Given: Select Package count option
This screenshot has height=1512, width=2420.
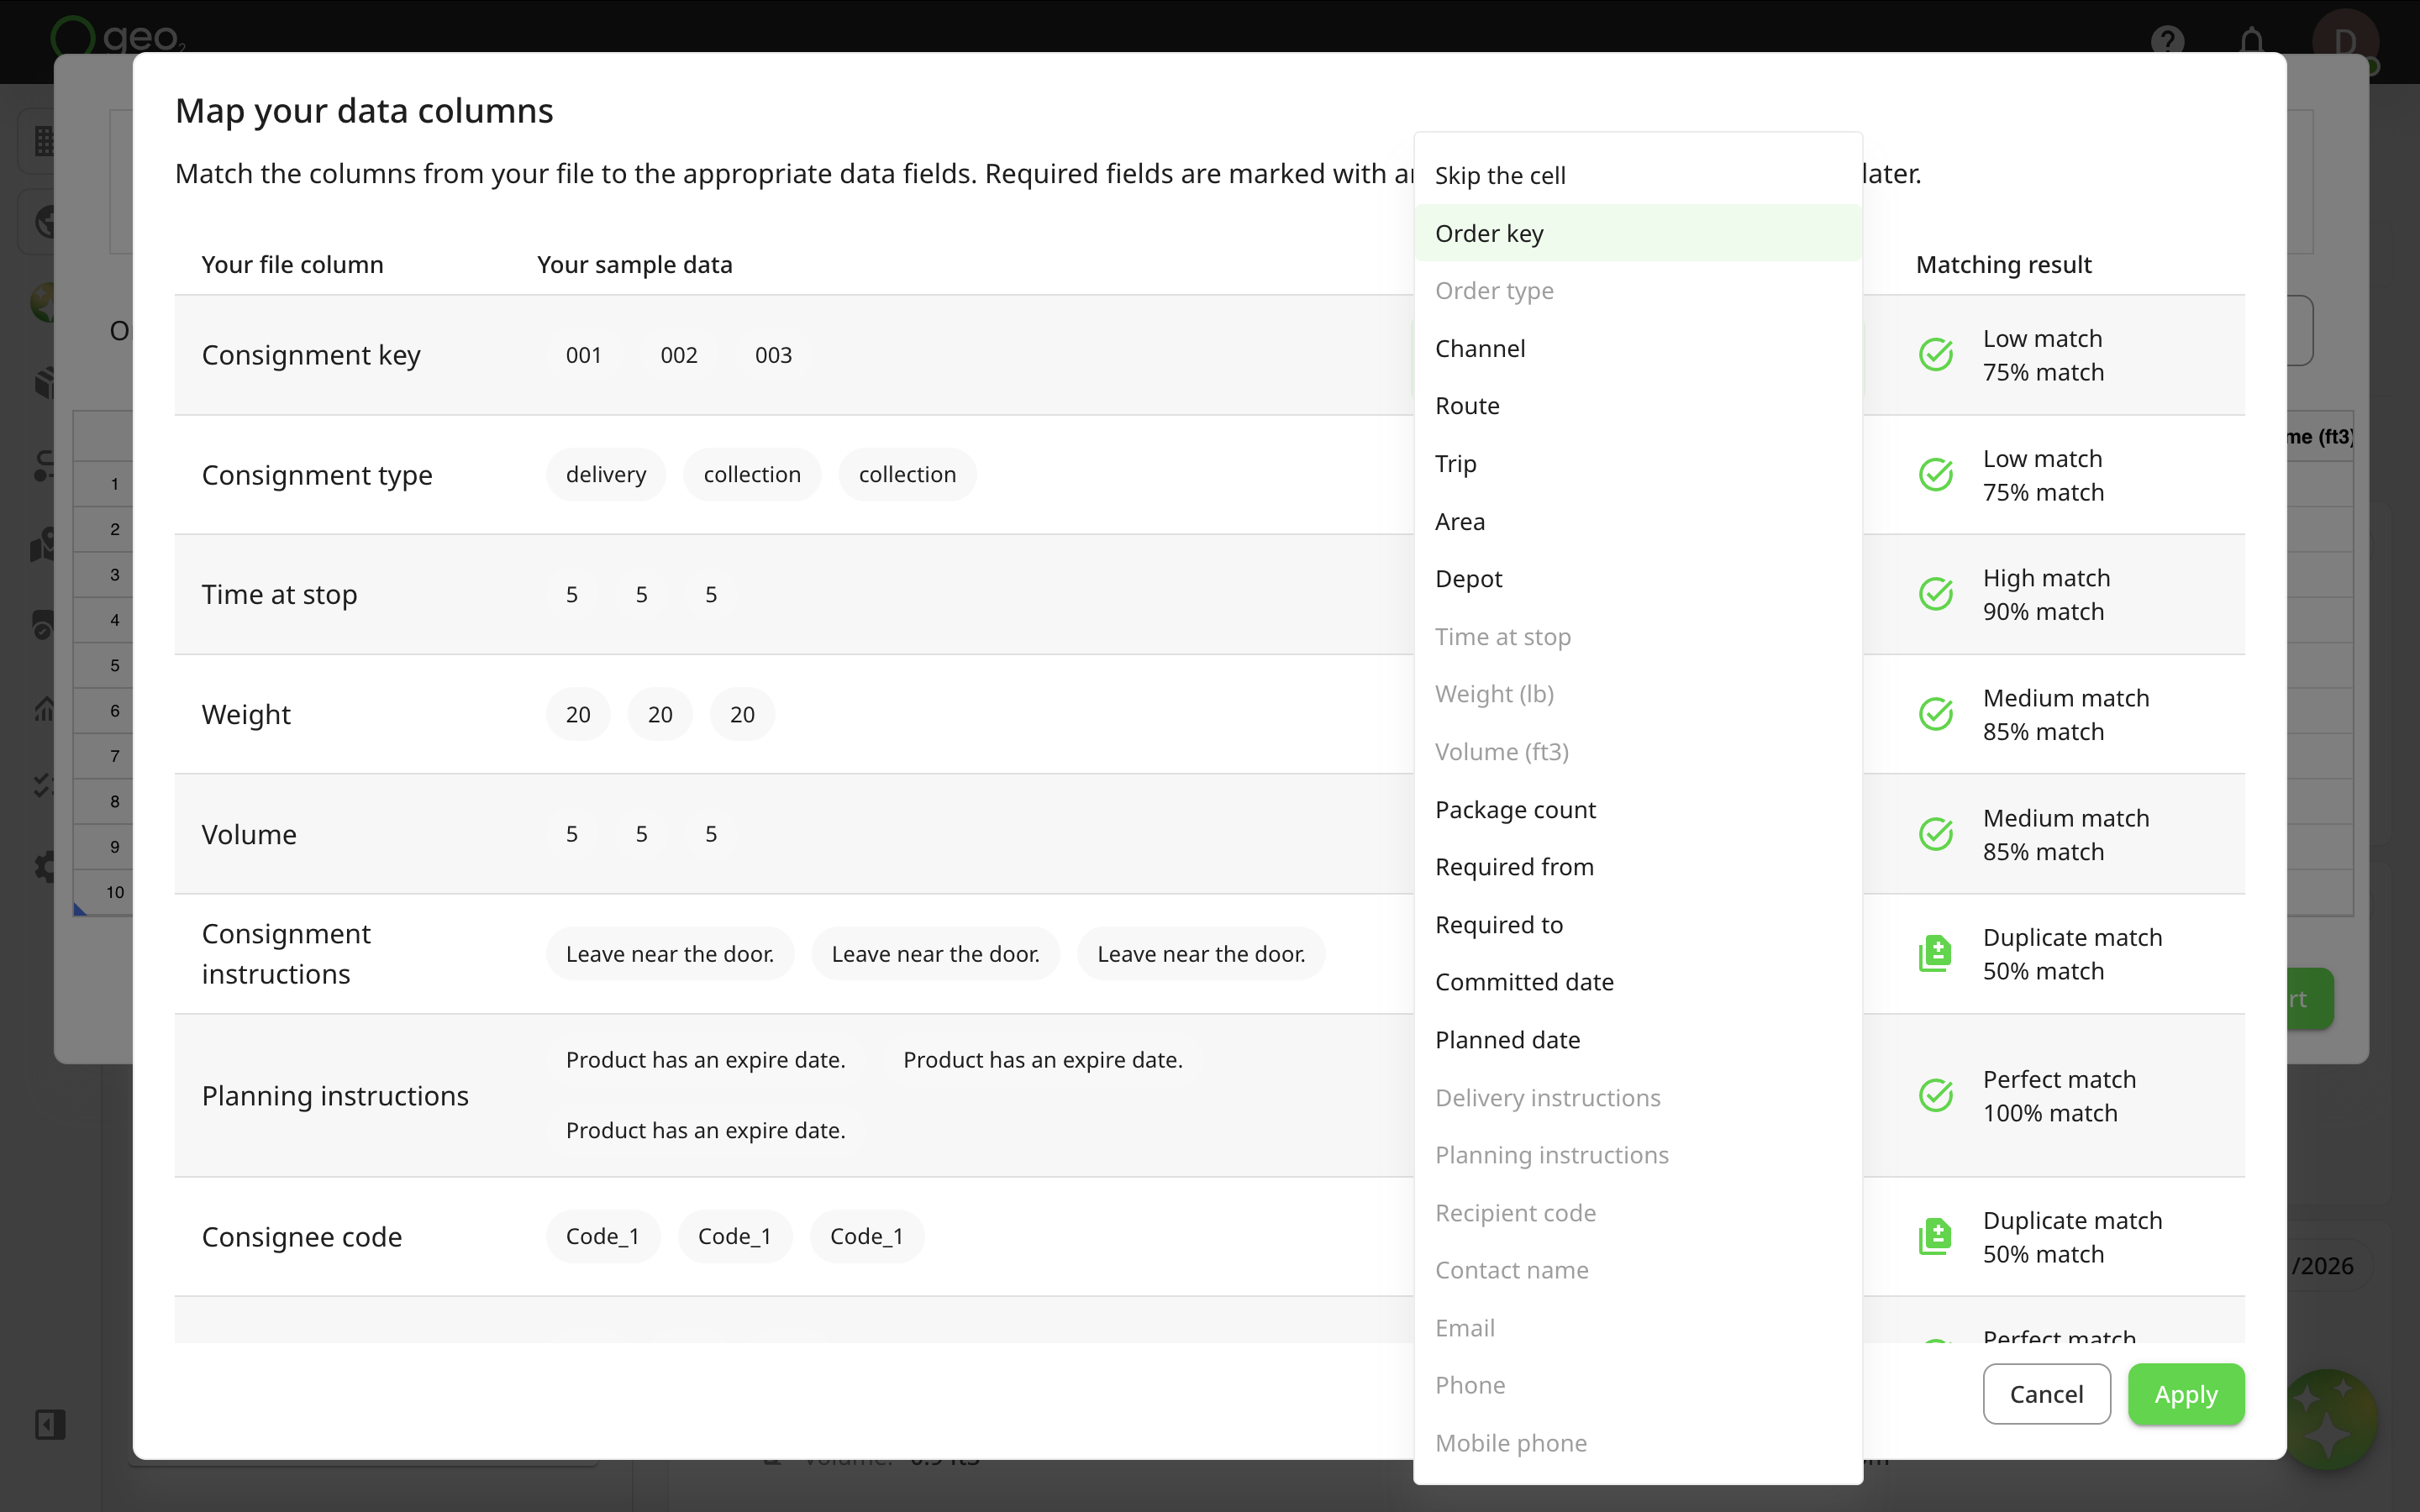Looking at the screenshot, I should [1637, 809].
